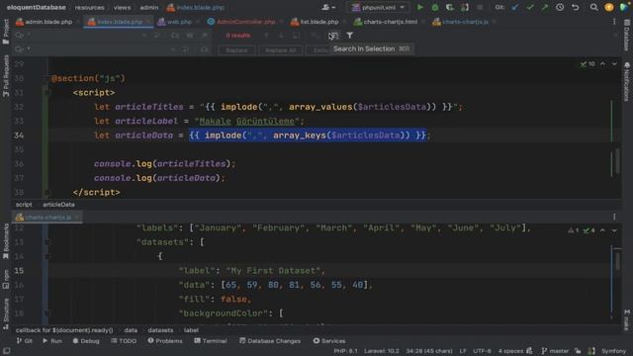Click eloquentDatabase project breadcrumb
Viewport: 633px width, 356px height.
(x=36, y=7)
